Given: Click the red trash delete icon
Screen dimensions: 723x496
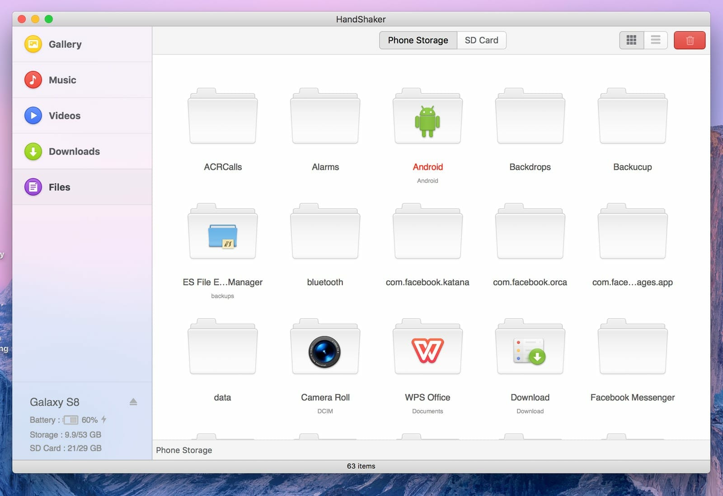Looking at the screenshot, I should coord(690,40).
